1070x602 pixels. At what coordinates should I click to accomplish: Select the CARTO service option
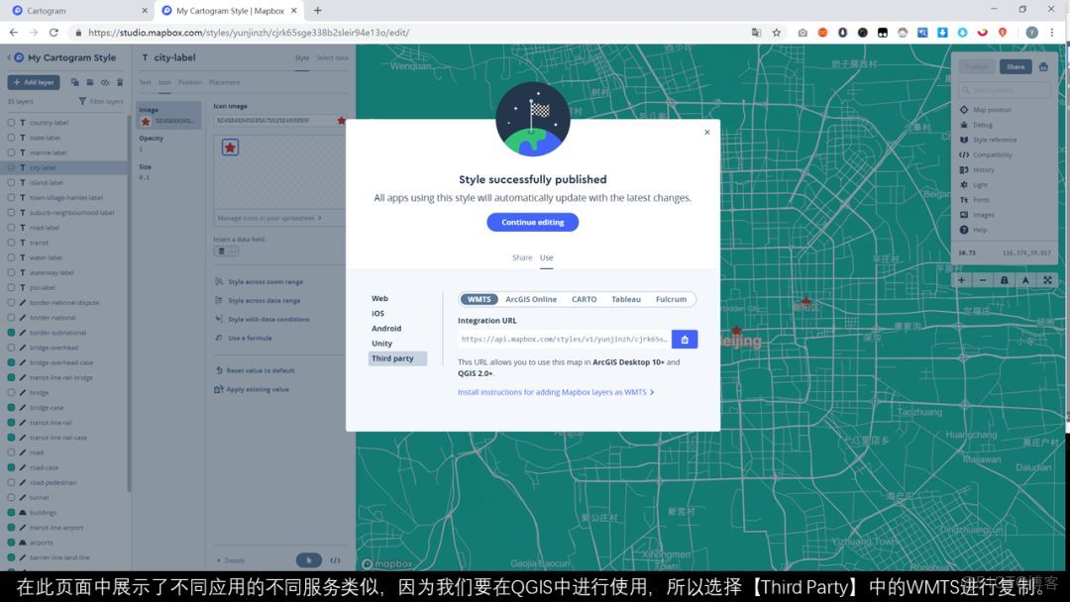[584, 298]
